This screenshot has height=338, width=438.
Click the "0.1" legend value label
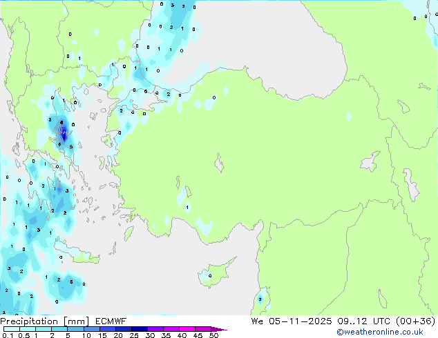click(8, 335)
